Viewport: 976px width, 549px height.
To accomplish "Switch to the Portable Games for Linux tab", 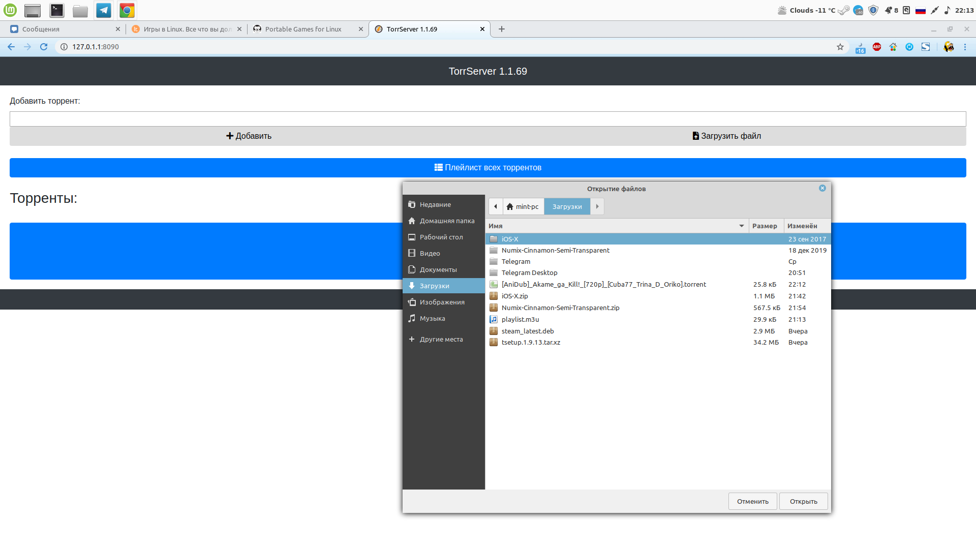I will pyautogui.click(x=308, y=29).
